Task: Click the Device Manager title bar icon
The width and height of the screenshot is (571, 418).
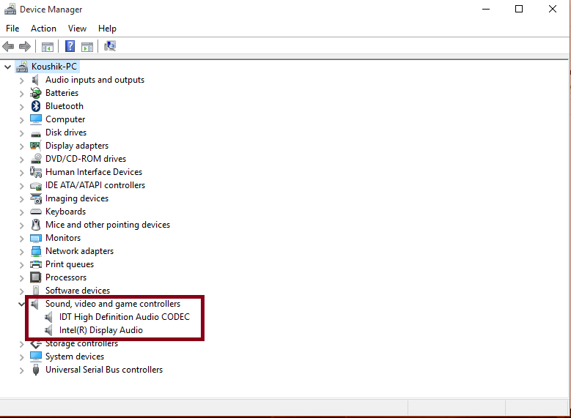Action: tap(10, 9)
